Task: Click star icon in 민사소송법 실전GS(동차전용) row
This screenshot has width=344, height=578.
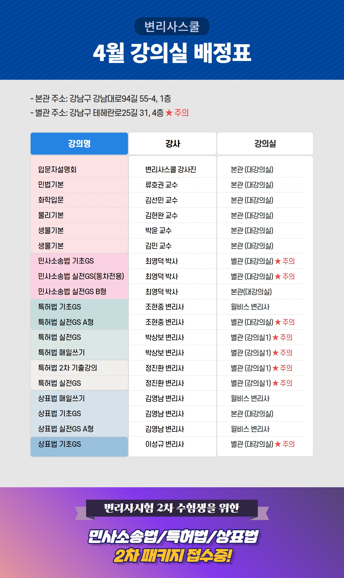Action: [278, 276]
